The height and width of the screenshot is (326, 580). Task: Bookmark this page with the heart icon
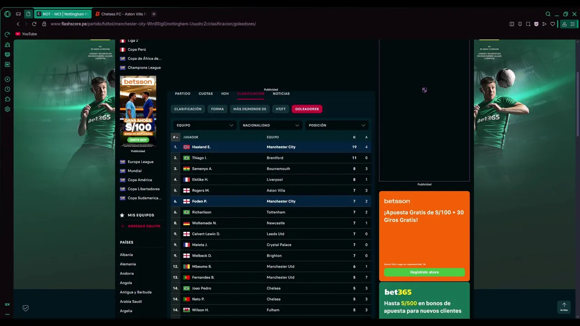552,24
